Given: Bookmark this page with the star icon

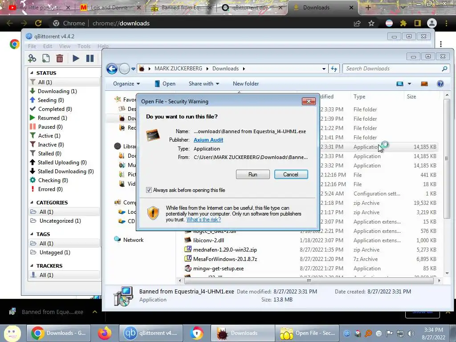Looking at the screenshot, I should coord(371,23).
